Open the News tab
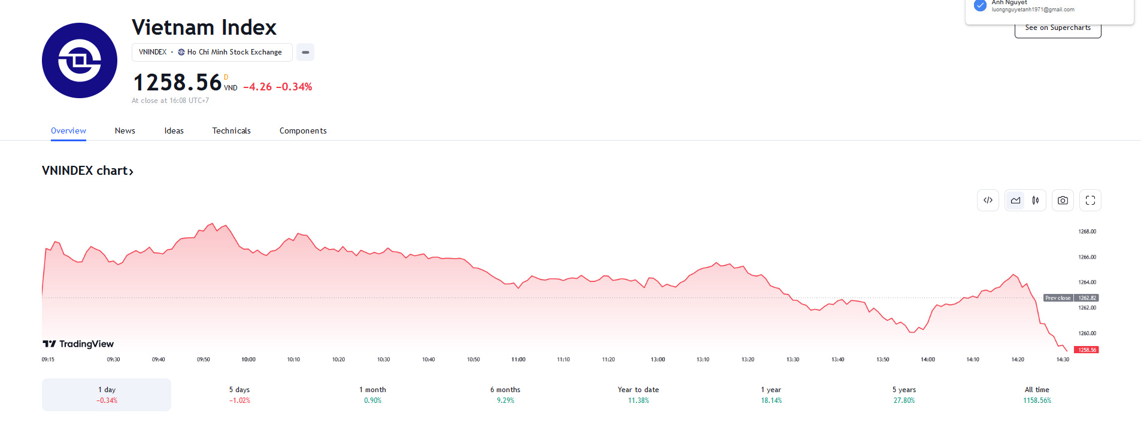The image size is (1141, 446). 125,131
